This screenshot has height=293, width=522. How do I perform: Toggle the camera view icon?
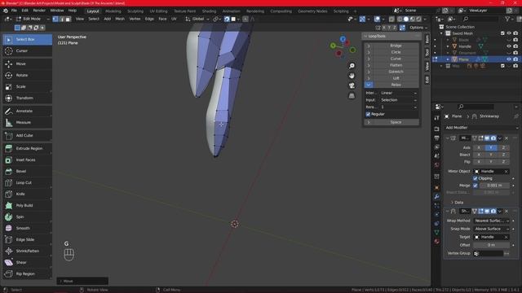pos(352,85)
